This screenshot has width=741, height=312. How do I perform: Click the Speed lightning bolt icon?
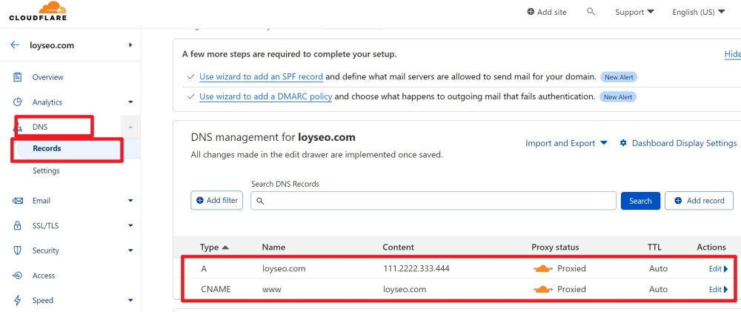(18, 300)
